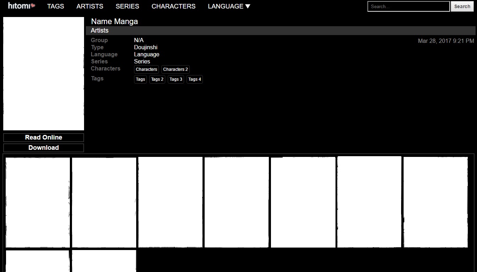This screenshot has height=272, width=477.
Task: Focus the Search input field
Action: tap(408, 6)
